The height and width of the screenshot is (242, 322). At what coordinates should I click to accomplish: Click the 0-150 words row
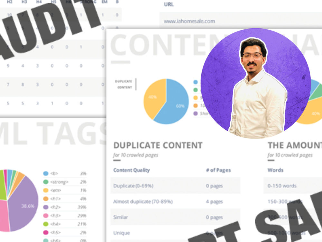click(x=293, y=186)
